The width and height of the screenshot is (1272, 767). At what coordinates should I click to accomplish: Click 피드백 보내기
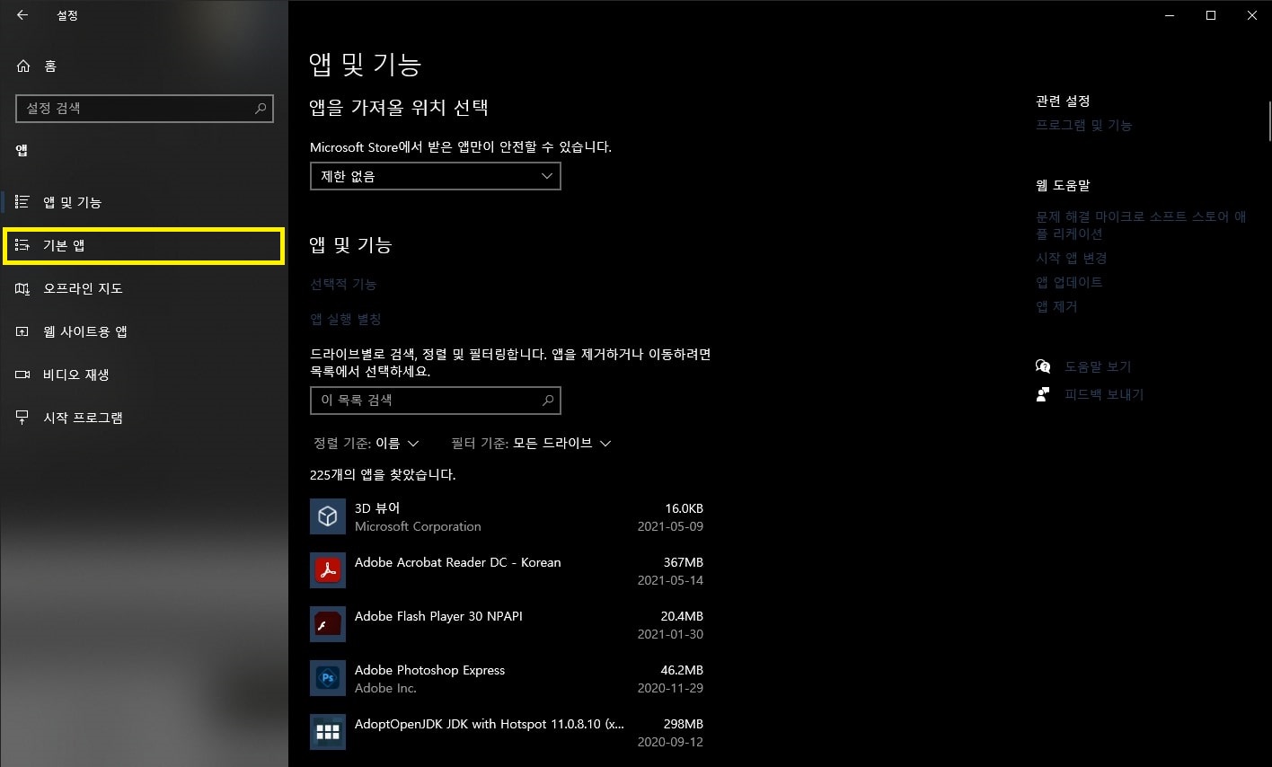coord(1104,393)
